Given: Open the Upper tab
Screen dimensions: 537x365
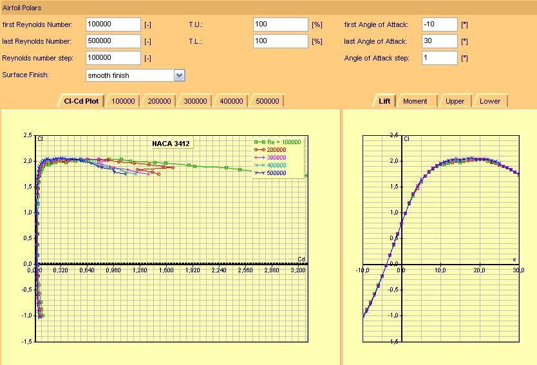Looking at the screenshot, I should pyautogui.click(x=455, y=101).
